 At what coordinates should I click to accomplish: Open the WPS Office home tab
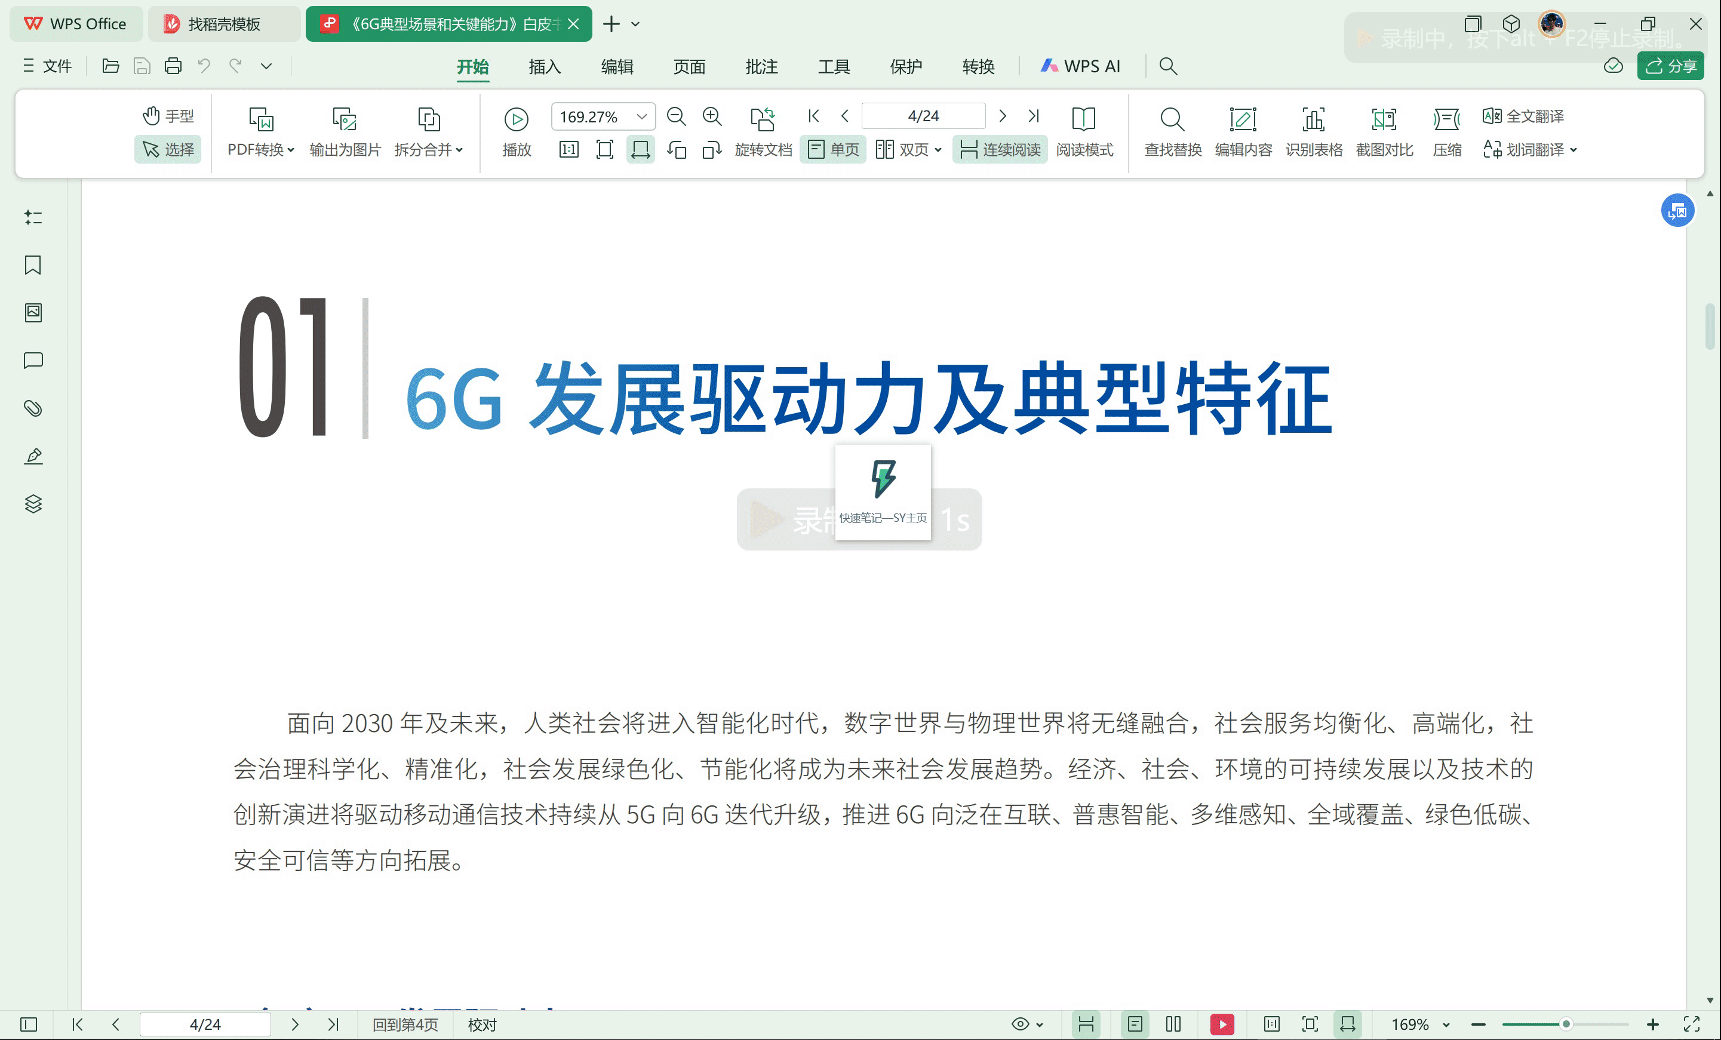tap(76, 24)
